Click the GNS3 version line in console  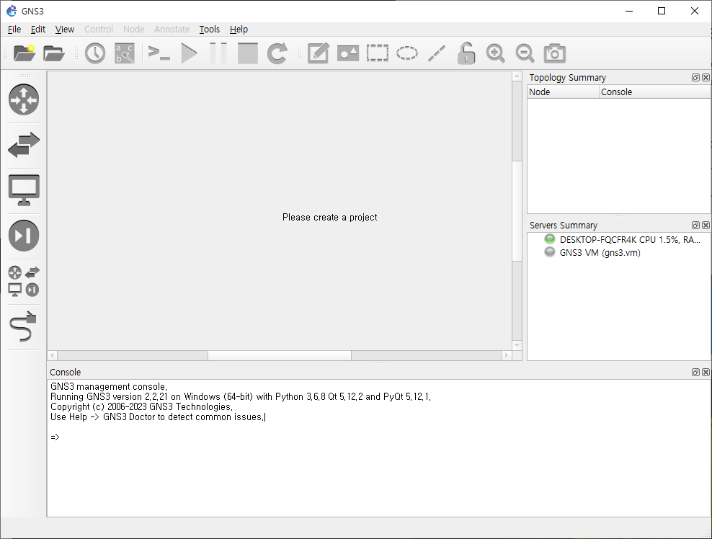click(241, 396)
